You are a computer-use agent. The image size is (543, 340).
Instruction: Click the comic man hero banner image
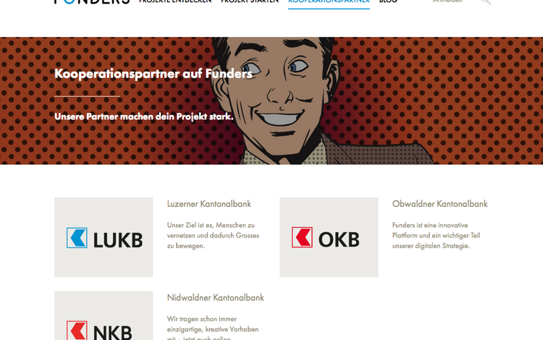click(271, 101)
